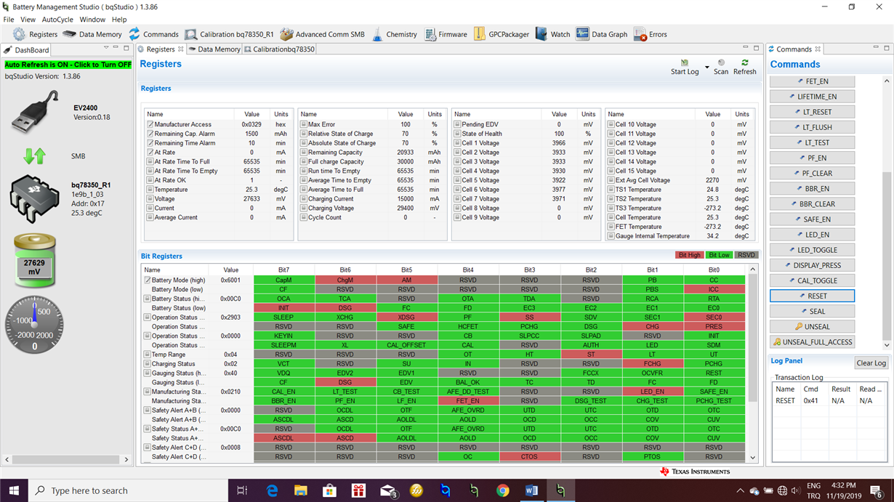Open the Help menu
The image size is (894, 502).
[x=119, y=20]
